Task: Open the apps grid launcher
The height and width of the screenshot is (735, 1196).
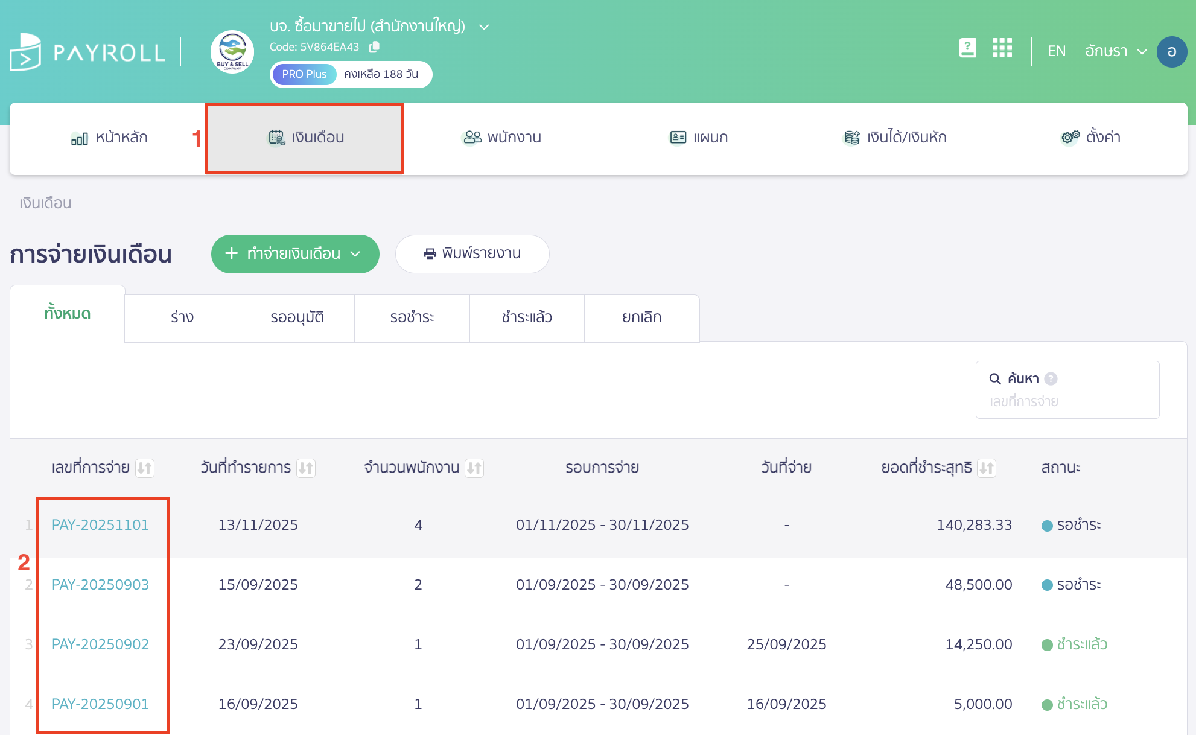Action: tap(1002, 48)
